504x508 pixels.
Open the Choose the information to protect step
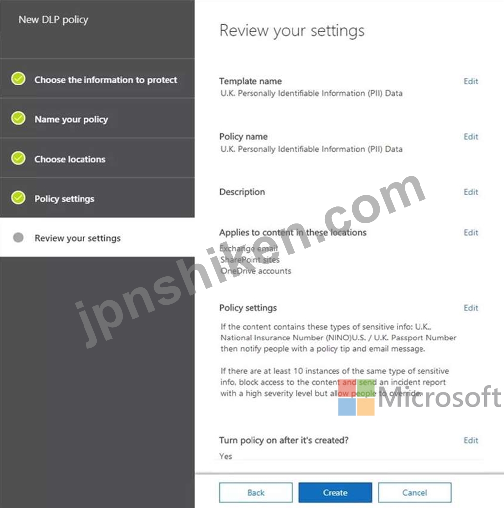tap(97, 79)
